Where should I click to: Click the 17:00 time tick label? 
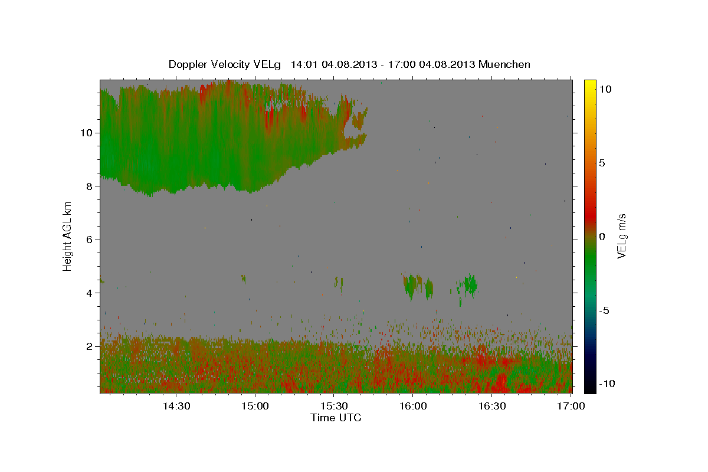(570, 406)
